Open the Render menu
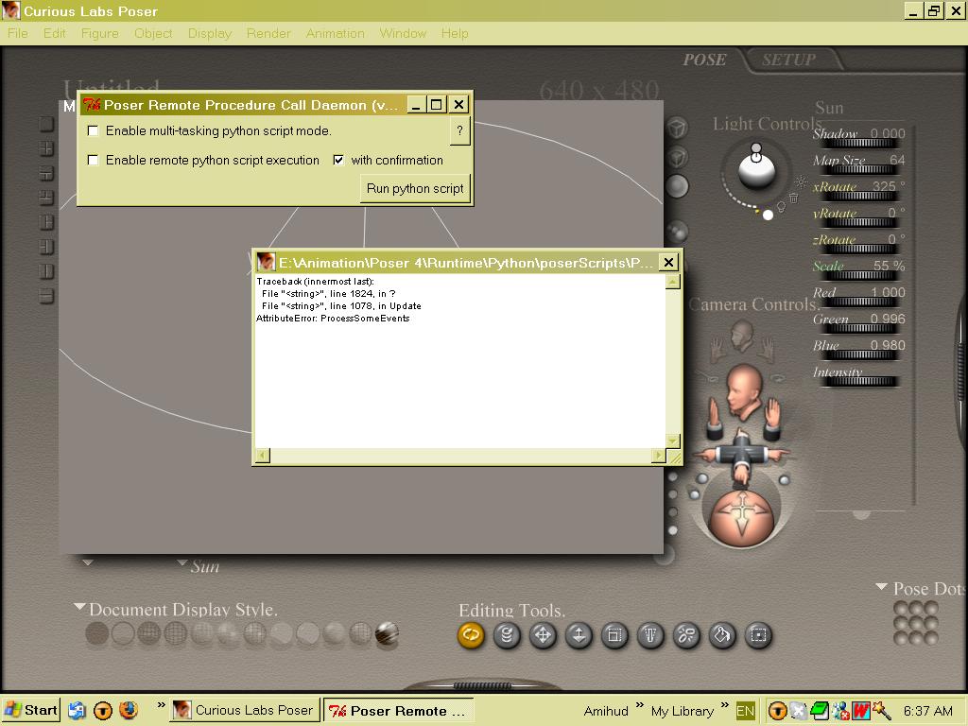Screen dimensions: 968x726 click(268, 33)
